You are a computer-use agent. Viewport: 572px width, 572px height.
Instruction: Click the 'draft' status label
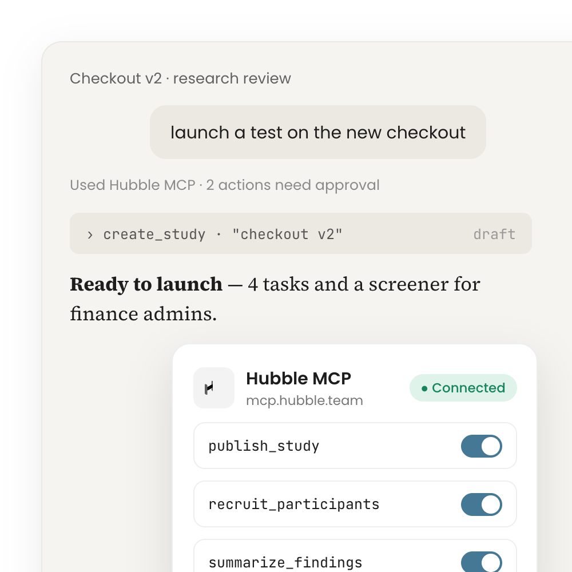(494, 234)
